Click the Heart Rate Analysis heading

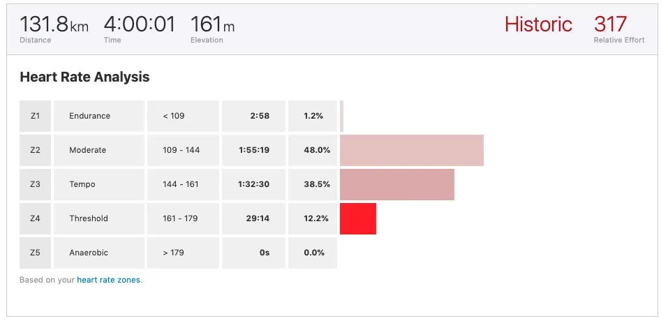(84, 77)
